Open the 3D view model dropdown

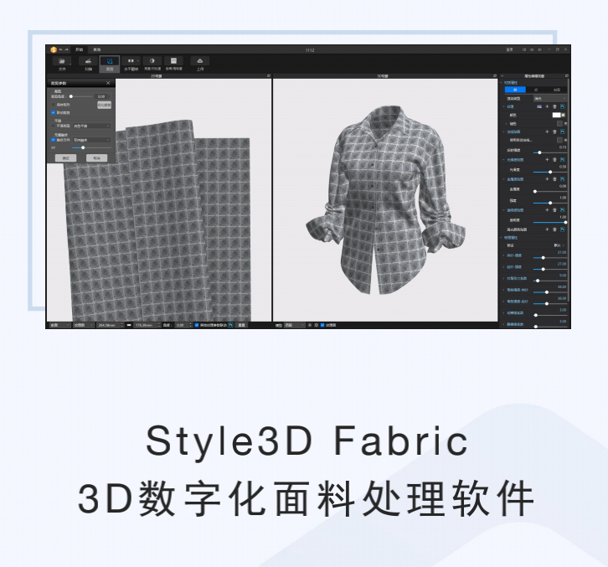click(294, 325)
